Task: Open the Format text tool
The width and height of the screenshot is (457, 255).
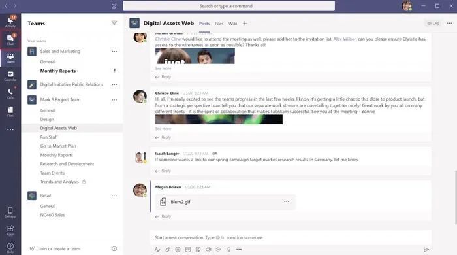Action: click(157, 250)
